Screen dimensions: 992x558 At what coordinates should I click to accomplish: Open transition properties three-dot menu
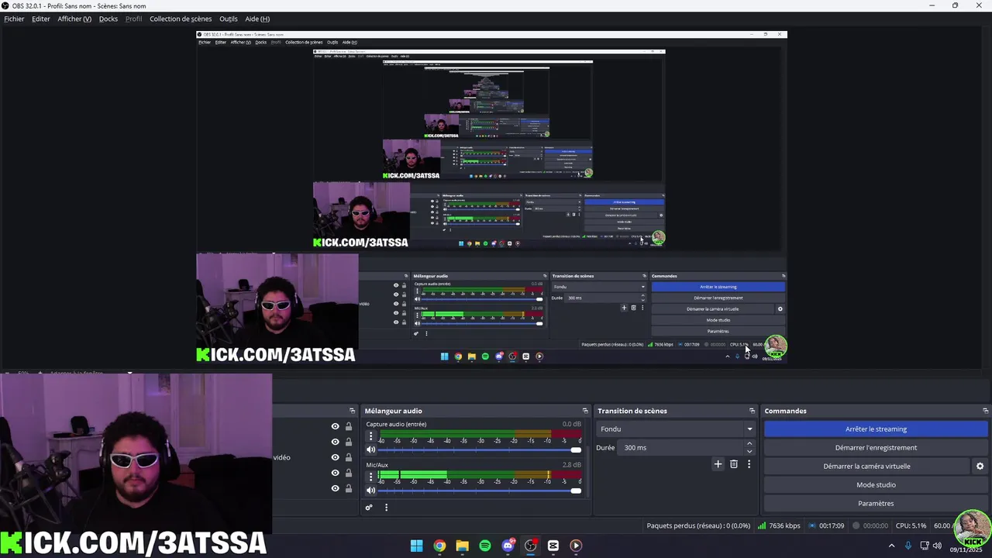(x=749, y=464)
